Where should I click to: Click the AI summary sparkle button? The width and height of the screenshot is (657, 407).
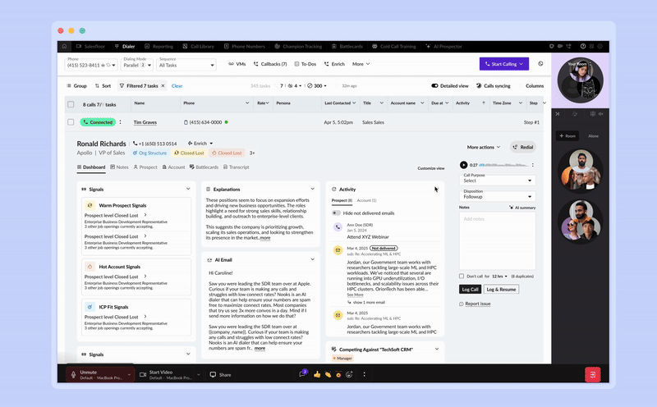(522, 208)
